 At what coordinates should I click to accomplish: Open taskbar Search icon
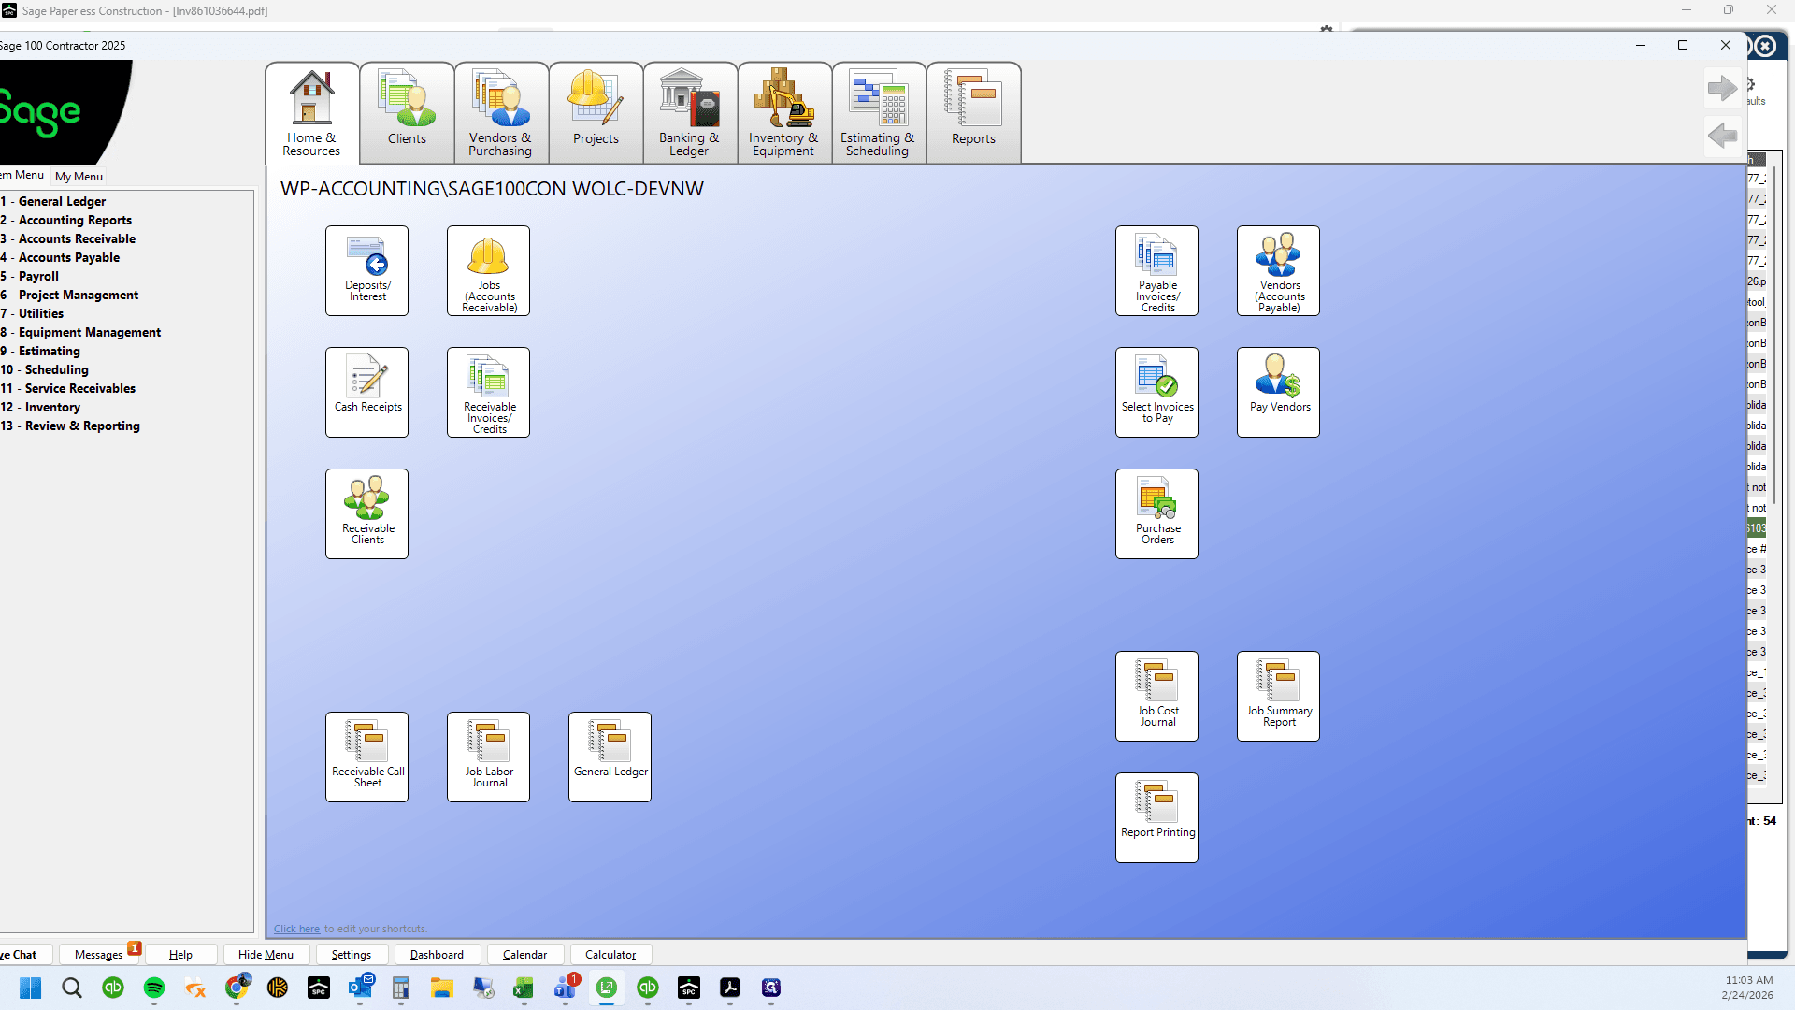tap(72, 988)
